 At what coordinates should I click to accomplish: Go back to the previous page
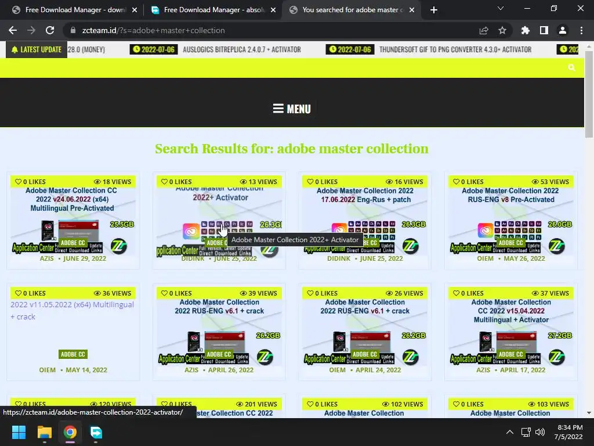click(x=13, y=30)
